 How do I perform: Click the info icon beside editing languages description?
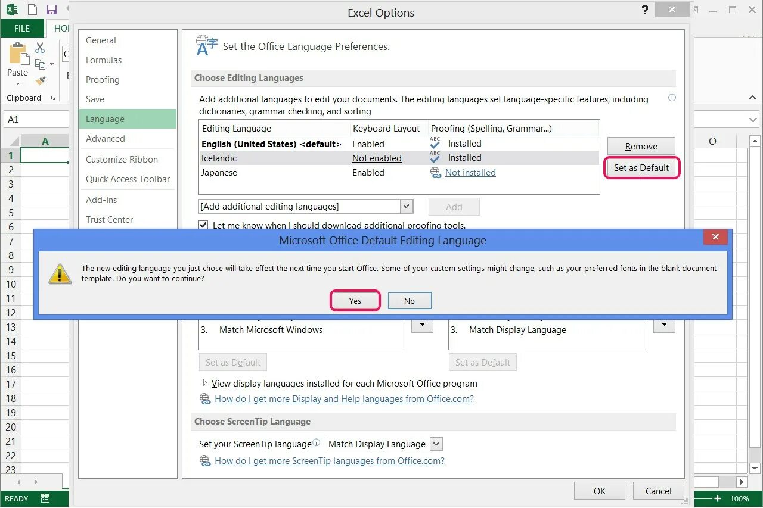672,98
